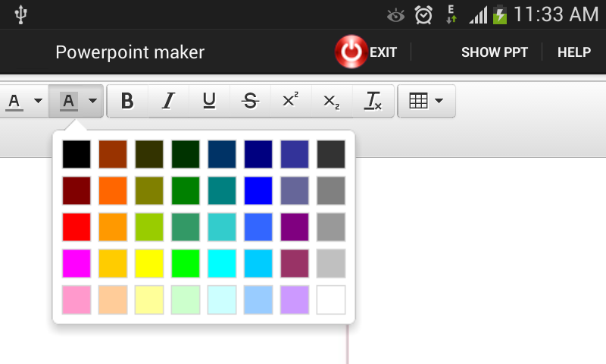The width and height of the screenshot is (606, 364).
Task: Tap the smart stay eye icon
Action: click(395, 15)
